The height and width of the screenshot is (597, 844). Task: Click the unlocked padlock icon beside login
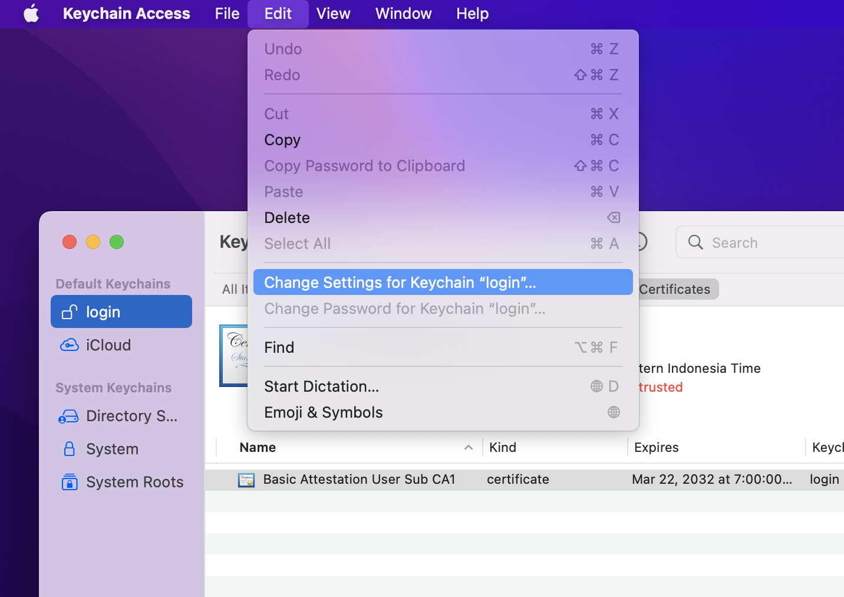70,311
